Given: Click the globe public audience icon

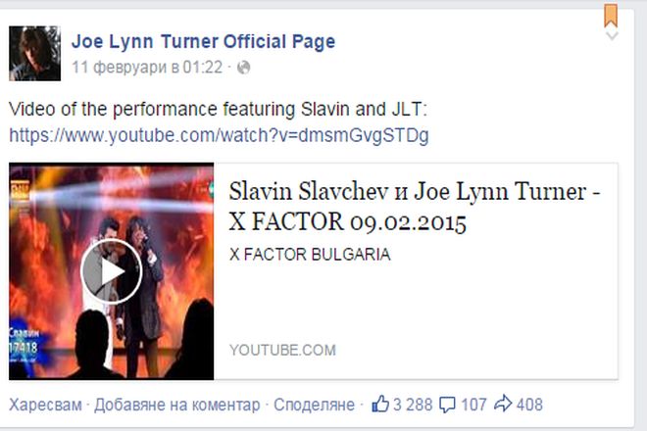Looking at the screenshot, I should (243, 68).
